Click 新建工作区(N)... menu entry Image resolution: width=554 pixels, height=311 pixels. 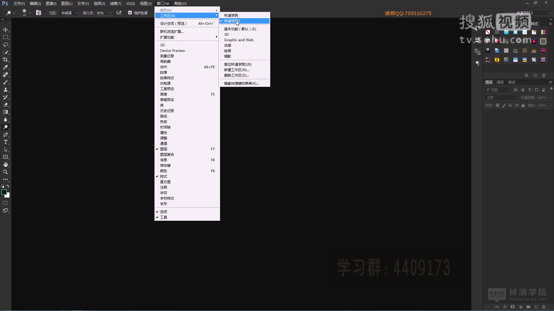pos(236,70)
